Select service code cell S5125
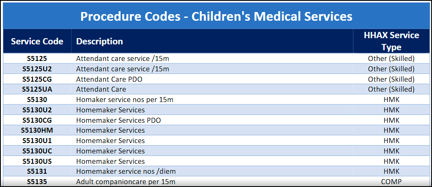The height and width of the screenshot is (187, 432). [37, 58]
